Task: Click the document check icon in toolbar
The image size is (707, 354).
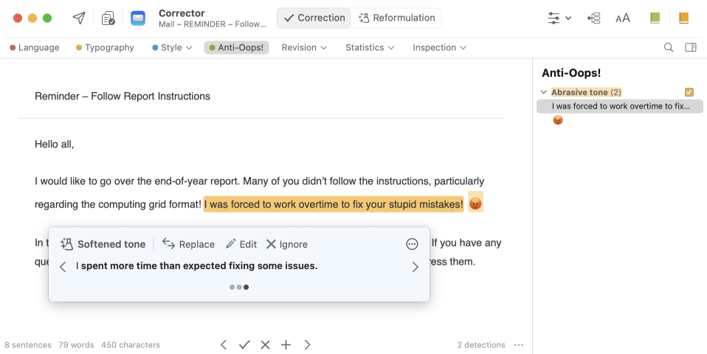Action: (x=108, y=18)
